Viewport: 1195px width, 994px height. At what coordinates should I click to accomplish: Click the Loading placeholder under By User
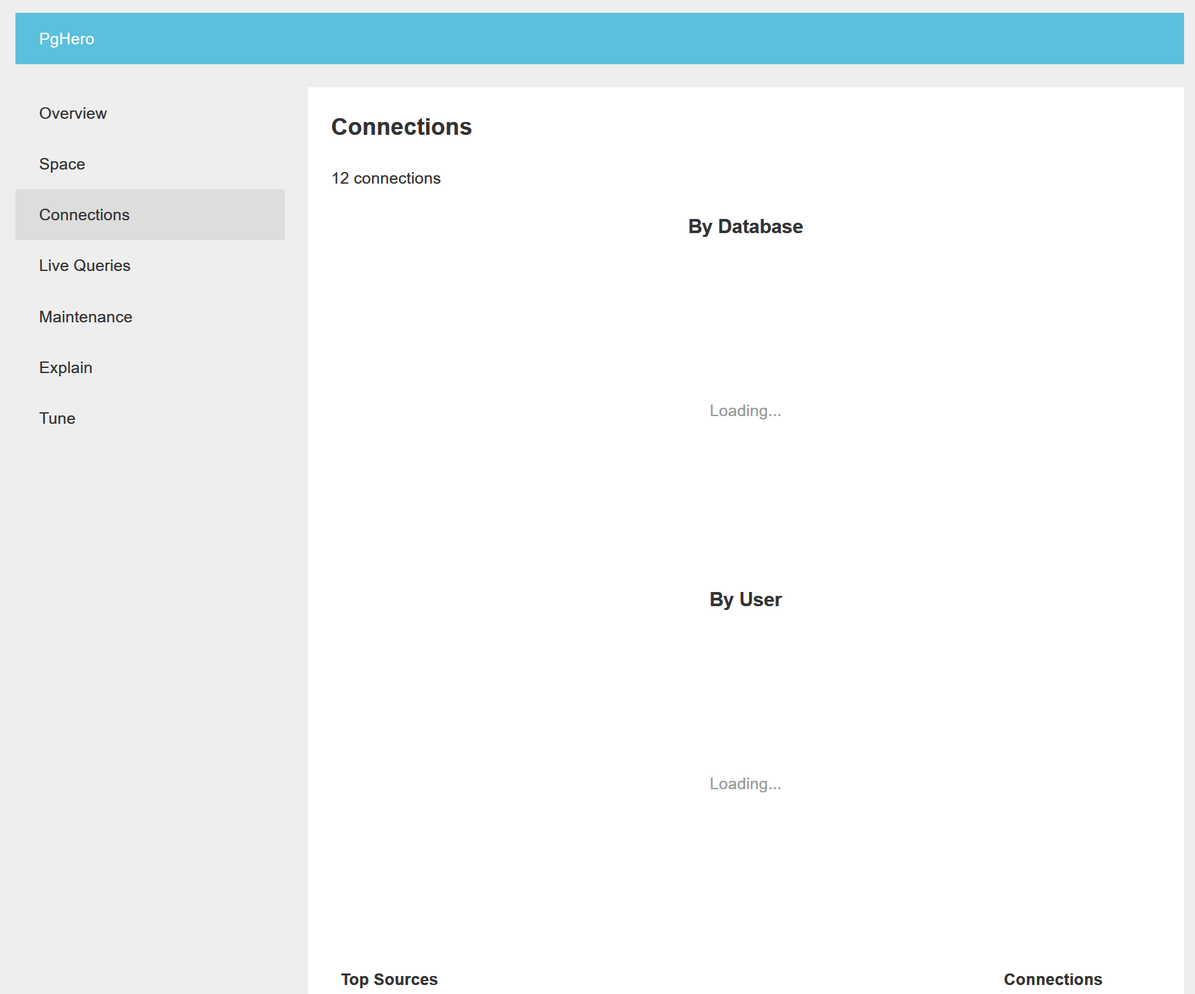pos(745,784)
